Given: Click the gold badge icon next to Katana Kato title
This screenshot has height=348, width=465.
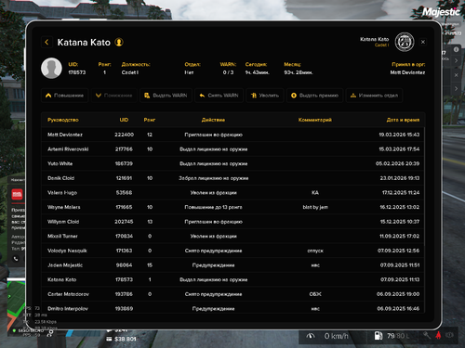Looking at the screenshot, I should 119,42.
